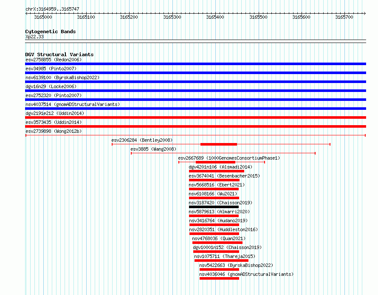Click the red bar under esv3674041
Screen dimensions: 378x295
coord(214,180)
